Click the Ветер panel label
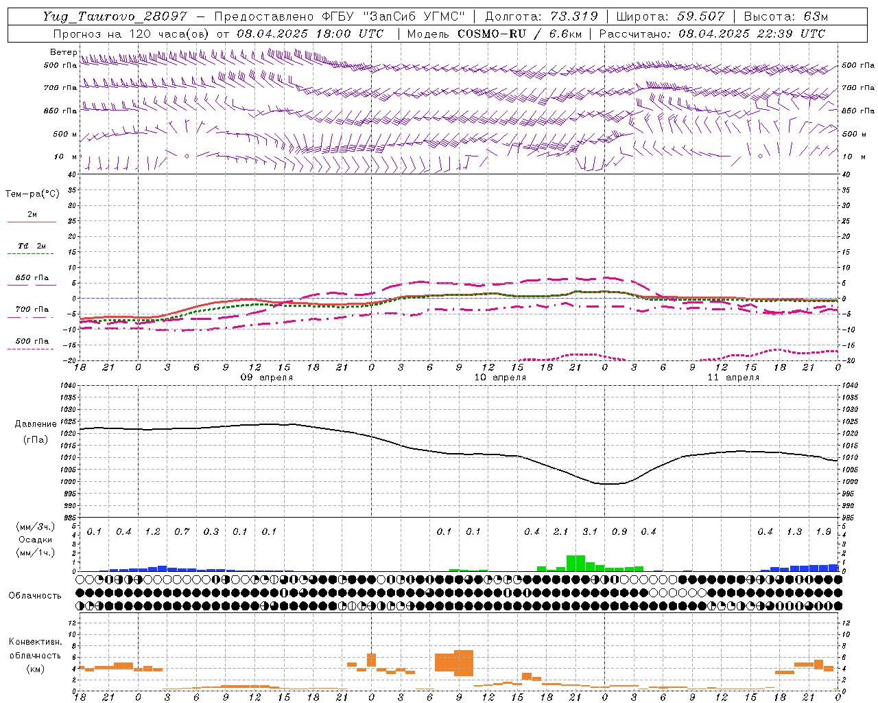This screenshot has width=878, height=703. pos(63,52)
